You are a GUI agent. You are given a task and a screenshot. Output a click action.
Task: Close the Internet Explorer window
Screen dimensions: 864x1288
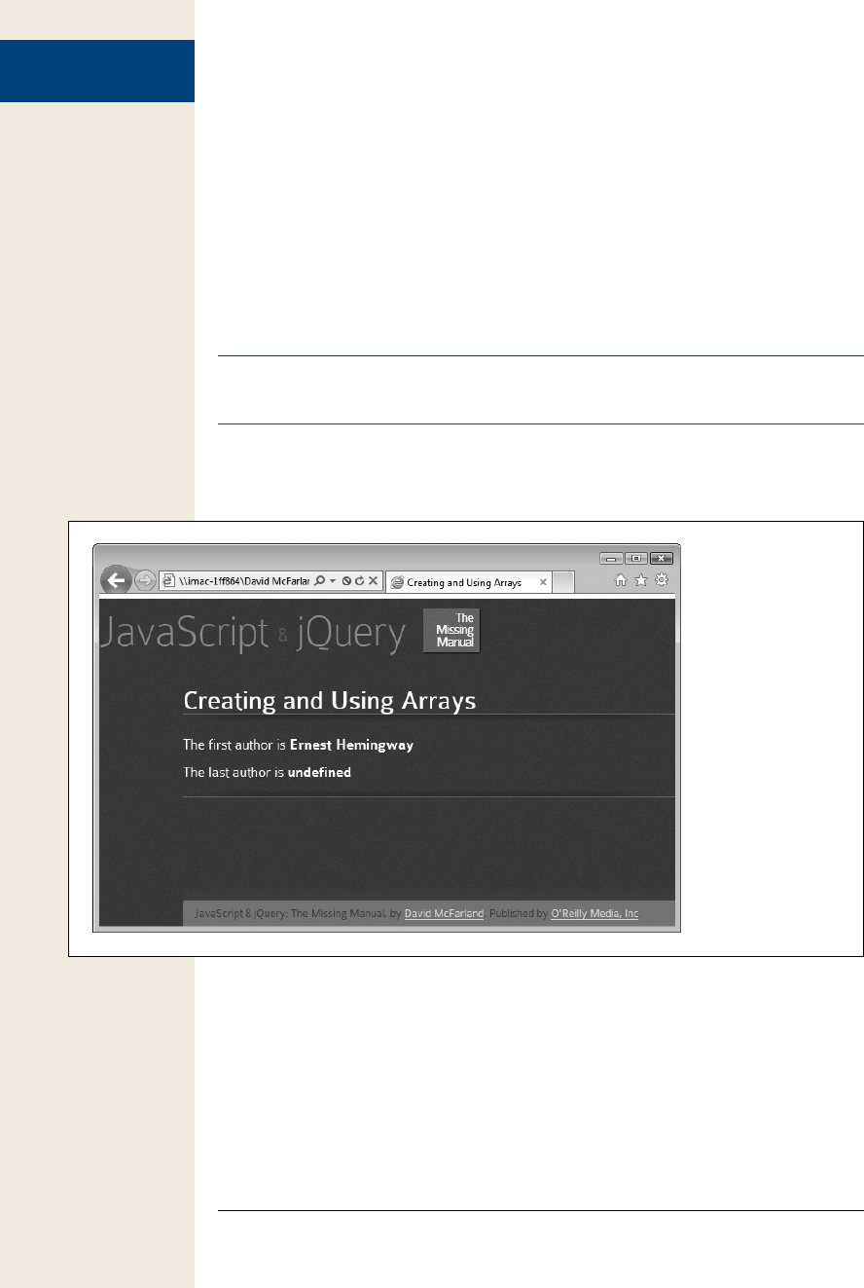point(662,558)
